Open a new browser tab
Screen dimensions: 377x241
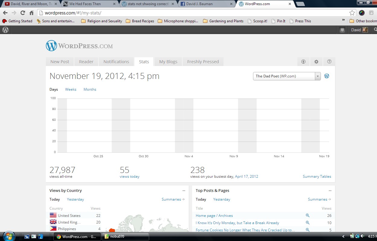pos(300,4)
